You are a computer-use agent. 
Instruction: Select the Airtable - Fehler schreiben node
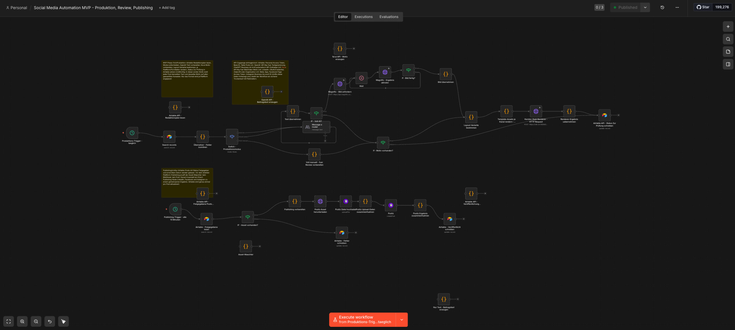(x=342, y=233)
